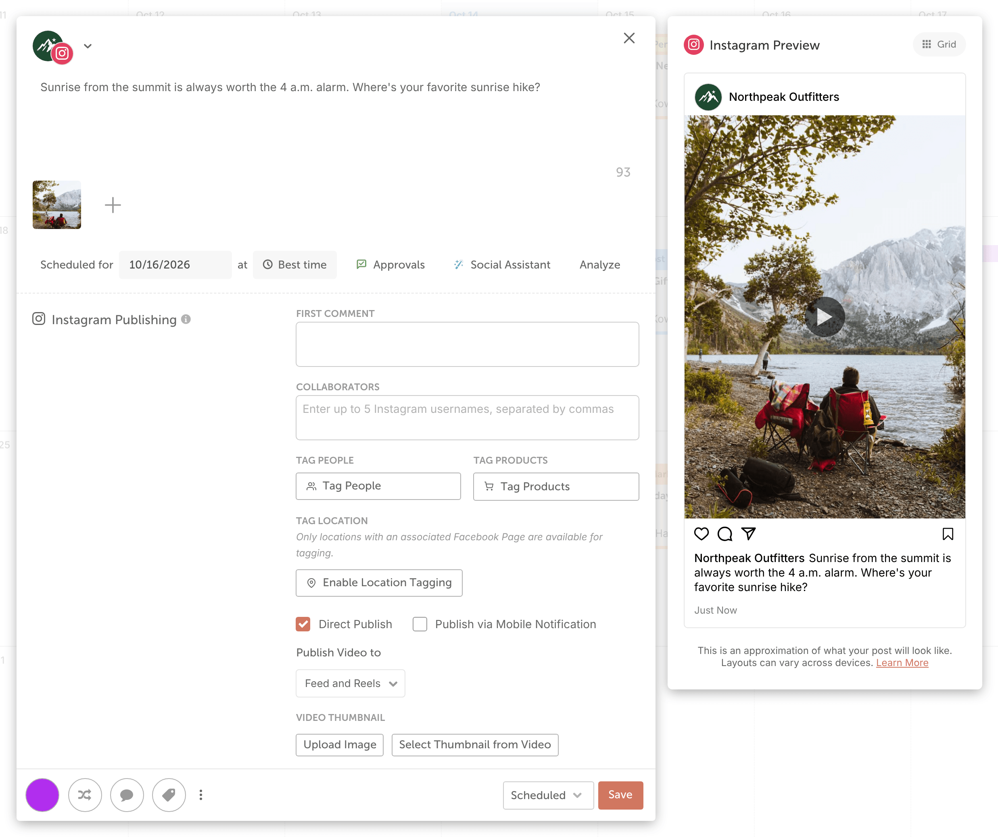
Task: Open the Analyze tab
Action: pos(600,264)
